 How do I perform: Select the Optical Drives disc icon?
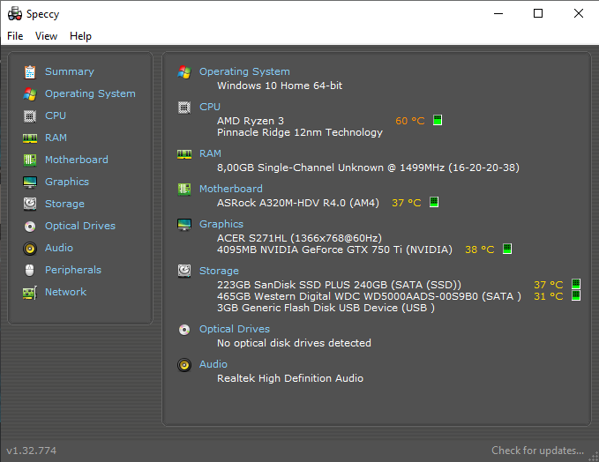30,226
